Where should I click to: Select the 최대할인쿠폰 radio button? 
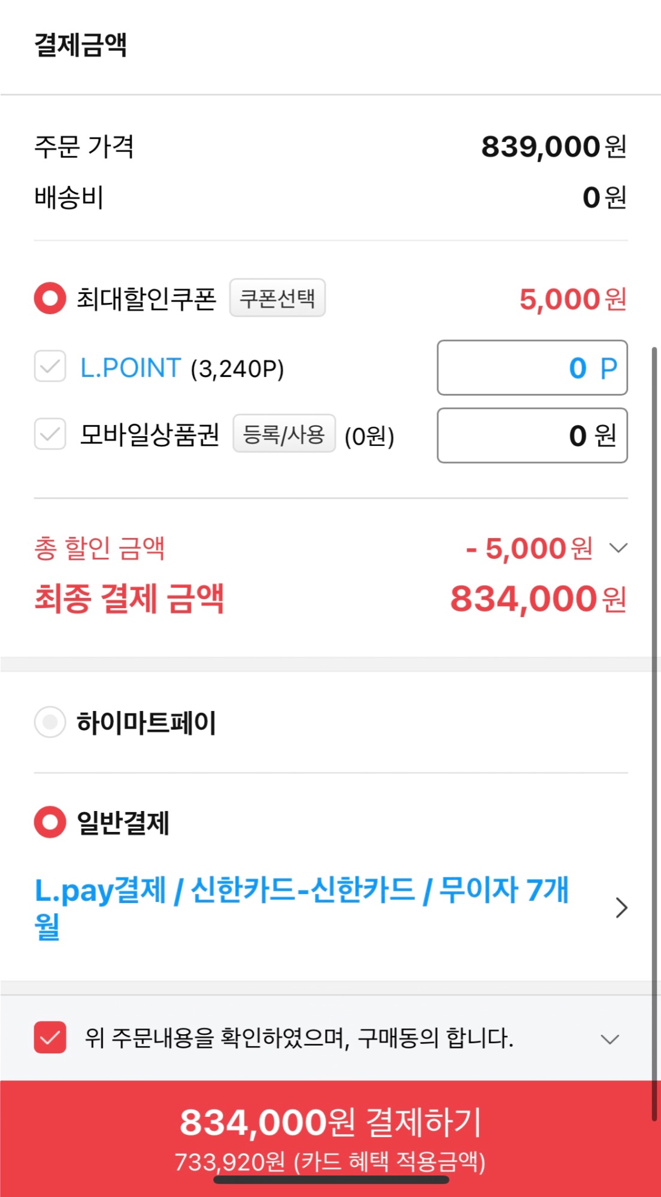tap(50, 298)
